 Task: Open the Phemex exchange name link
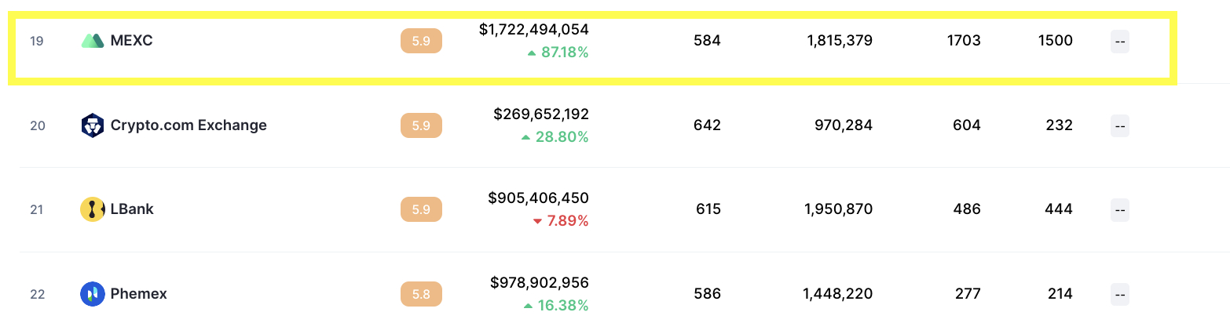[x=139, y=294]
